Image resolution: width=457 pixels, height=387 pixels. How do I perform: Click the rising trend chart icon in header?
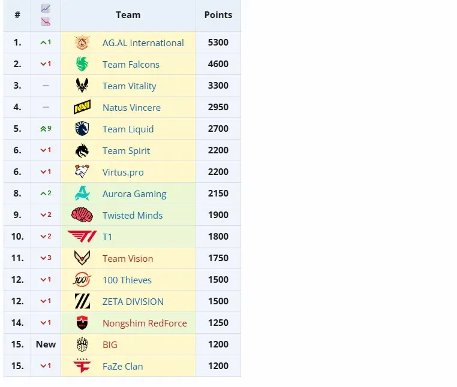(46, 9)
